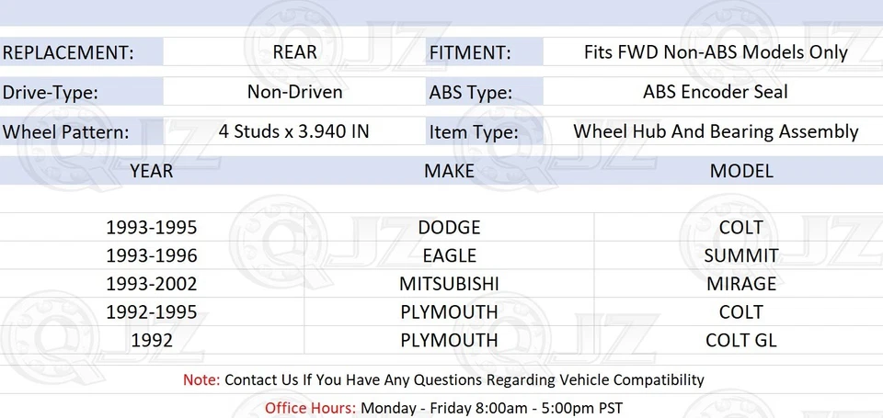Click the REPLACEMENT label cell

click(68, 52)
